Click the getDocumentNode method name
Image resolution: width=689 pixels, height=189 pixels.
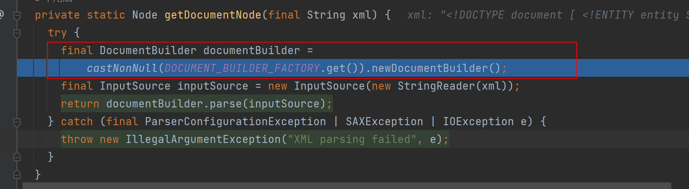point(213,15)
